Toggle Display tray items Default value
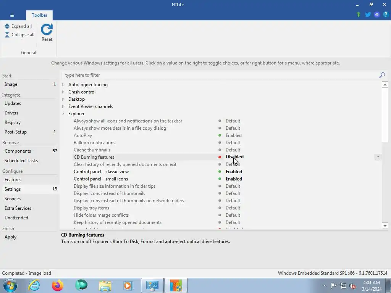The image size is (391, 293). pyautogui.click(x=233, y=208)
